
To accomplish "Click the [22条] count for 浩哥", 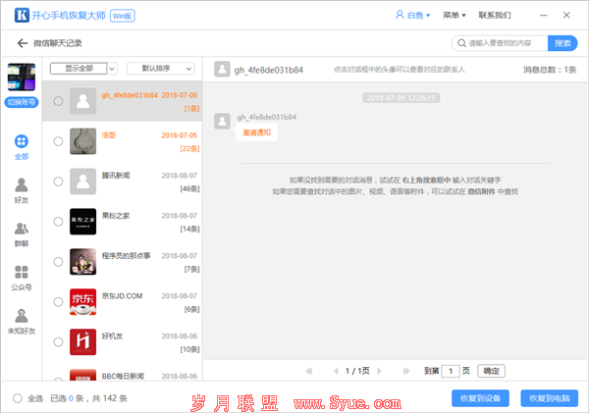I will coord(189,149).
